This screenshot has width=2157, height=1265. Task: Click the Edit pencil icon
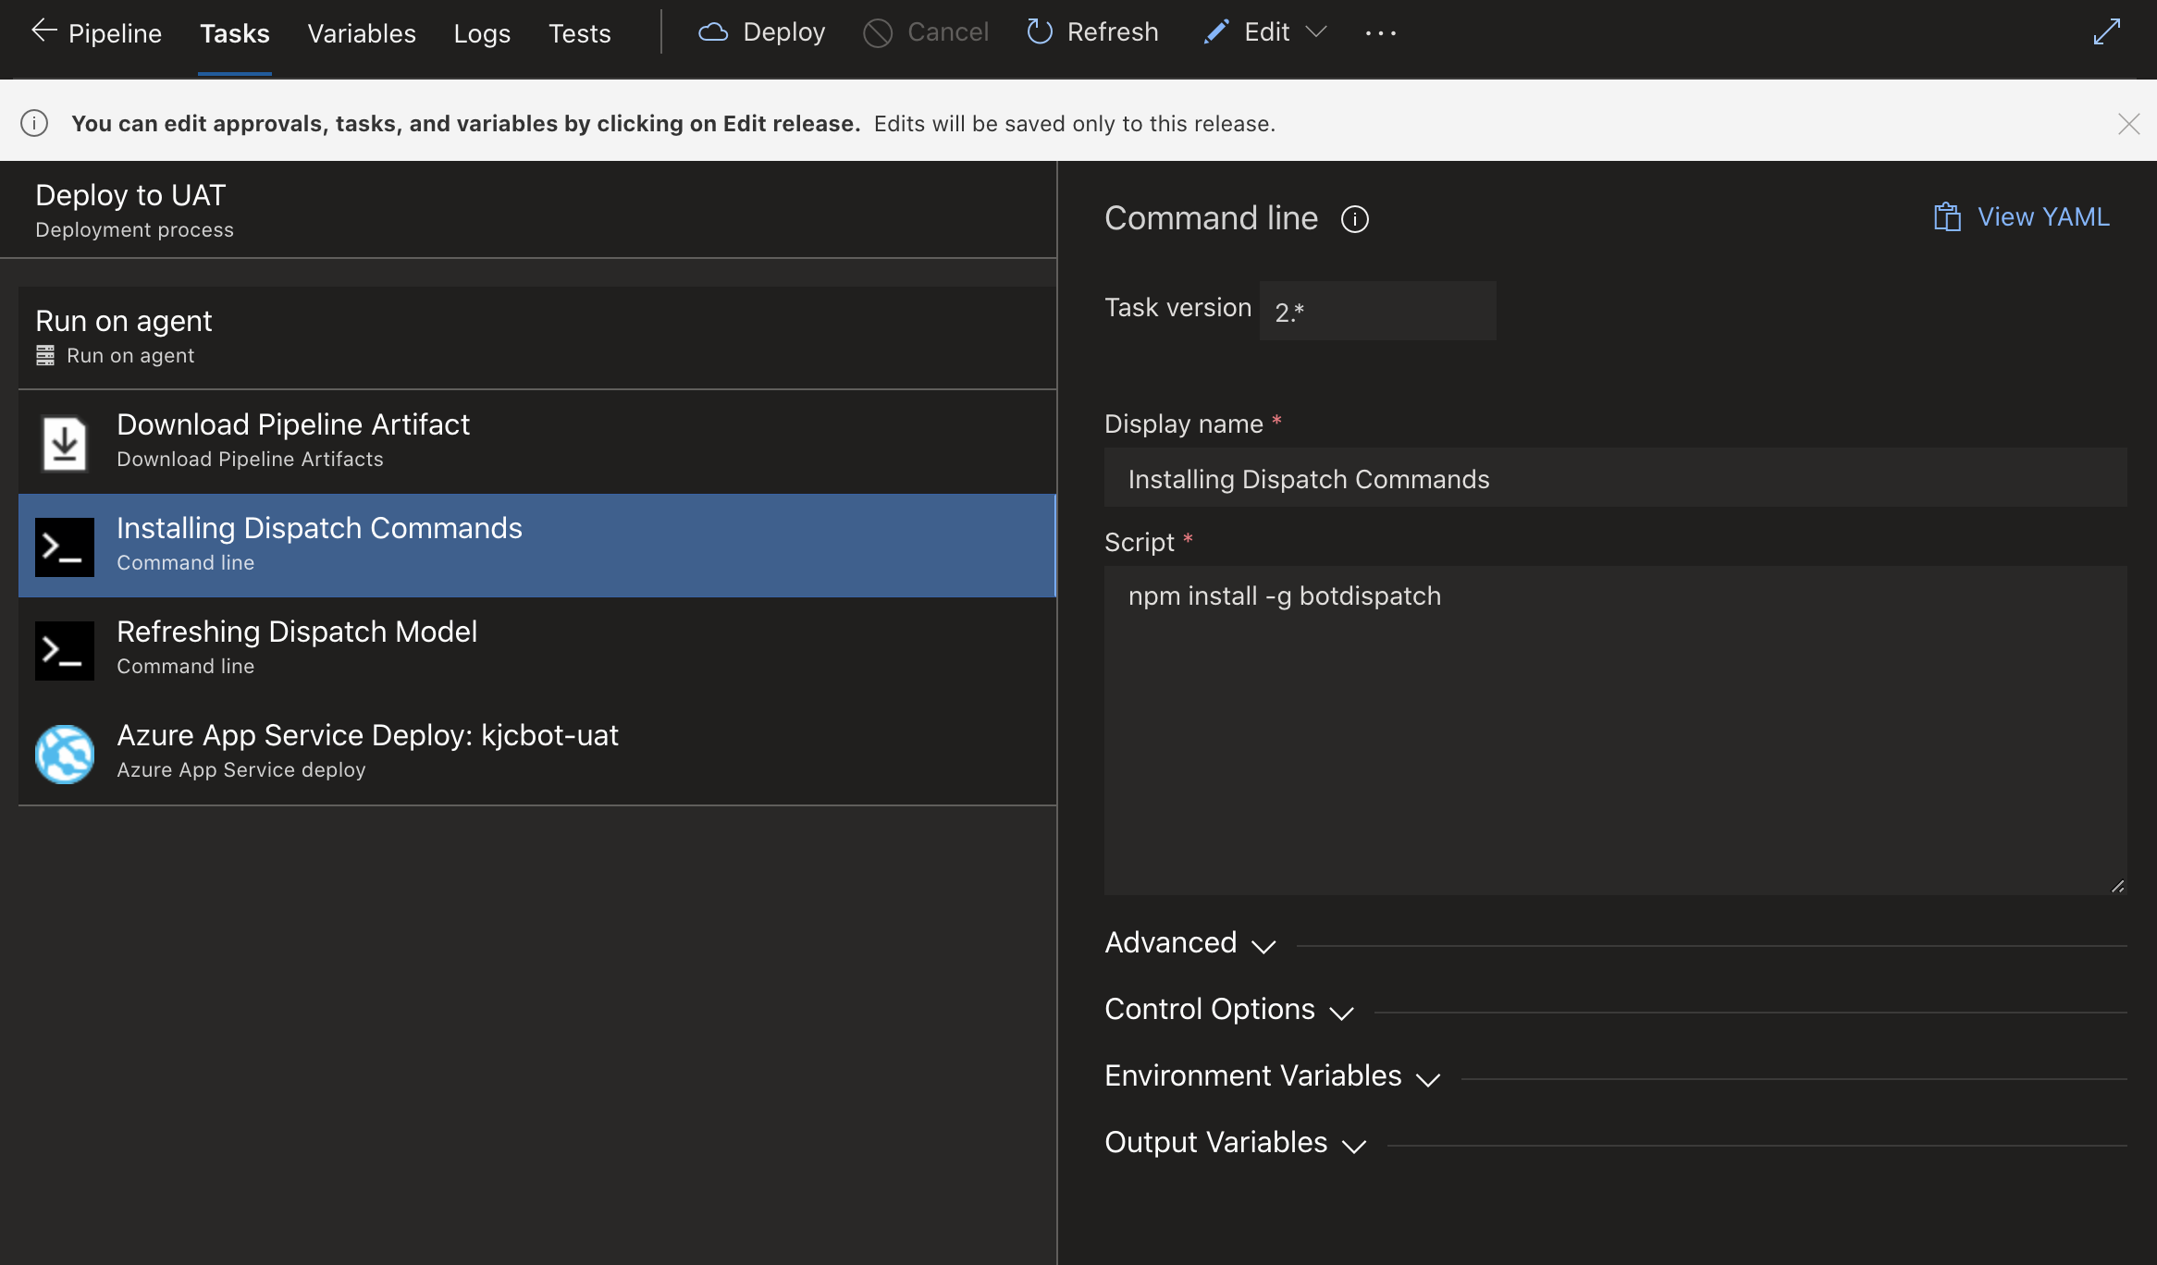(1215, 31)
